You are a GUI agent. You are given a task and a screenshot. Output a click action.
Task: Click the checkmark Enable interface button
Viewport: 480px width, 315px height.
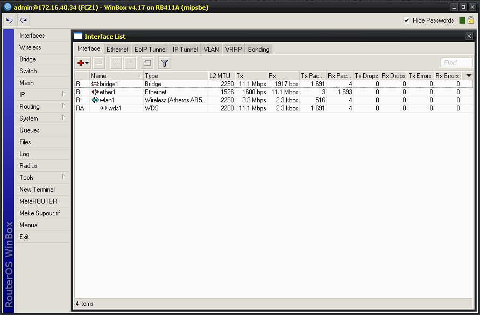[x=116, y=63]
